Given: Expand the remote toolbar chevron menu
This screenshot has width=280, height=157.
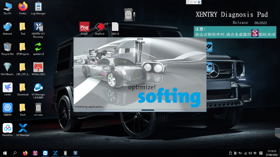Looking at the screenshot, I should coord(195,2).
